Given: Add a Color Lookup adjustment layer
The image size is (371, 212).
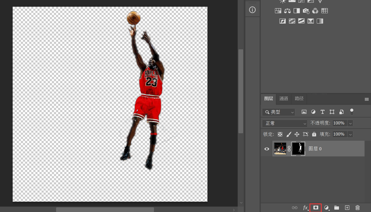Looking at the screenshot, I should tap(324, 11).
